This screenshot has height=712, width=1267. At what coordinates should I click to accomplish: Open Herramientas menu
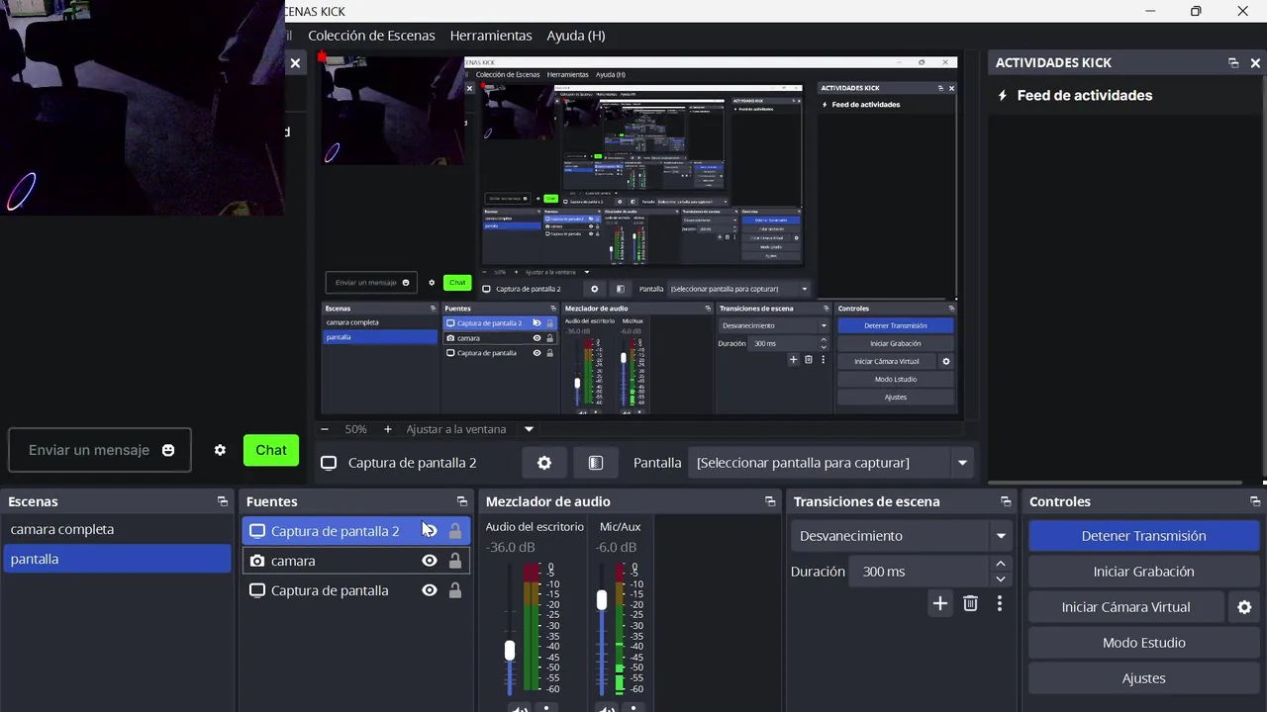tap(491, 36)
